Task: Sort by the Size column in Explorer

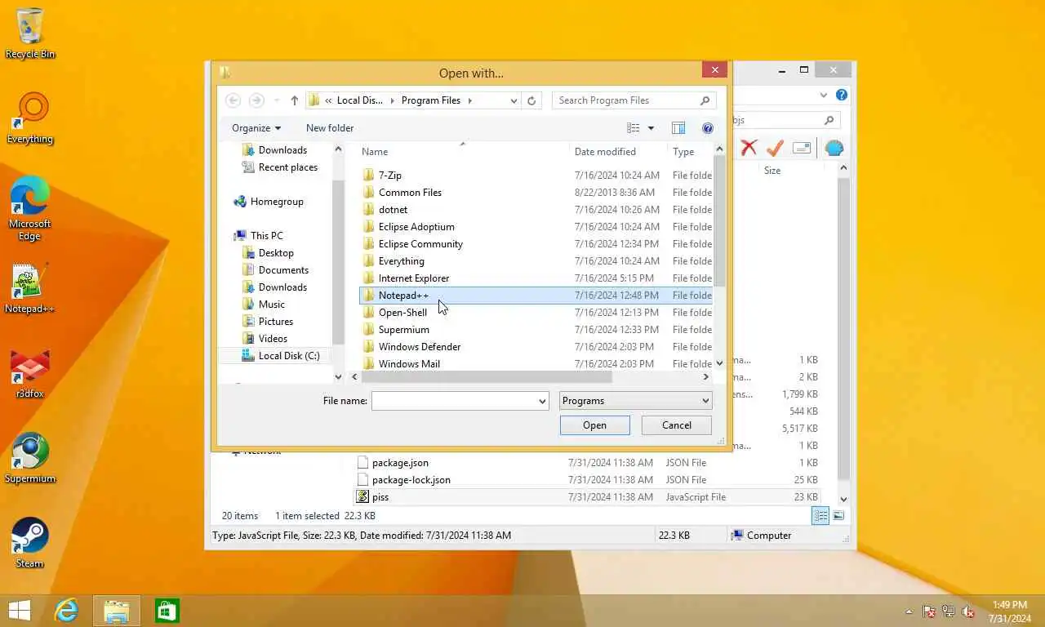Action: tap(772, 171)
